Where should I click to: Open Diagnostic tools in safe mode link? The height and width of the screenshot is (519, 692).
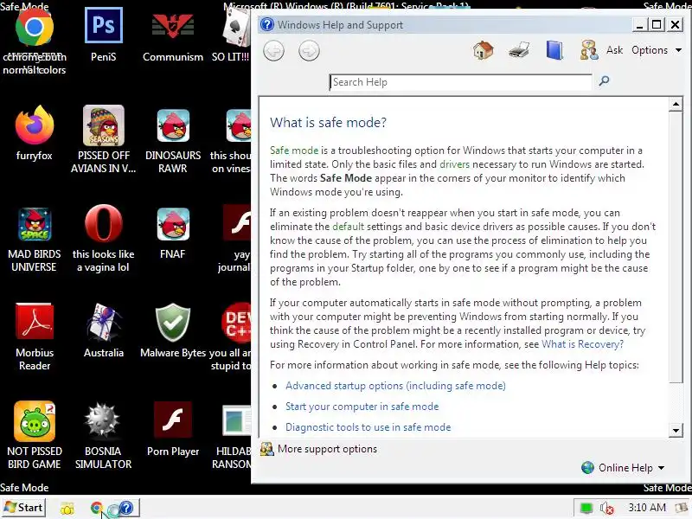(x=368, y=427)
